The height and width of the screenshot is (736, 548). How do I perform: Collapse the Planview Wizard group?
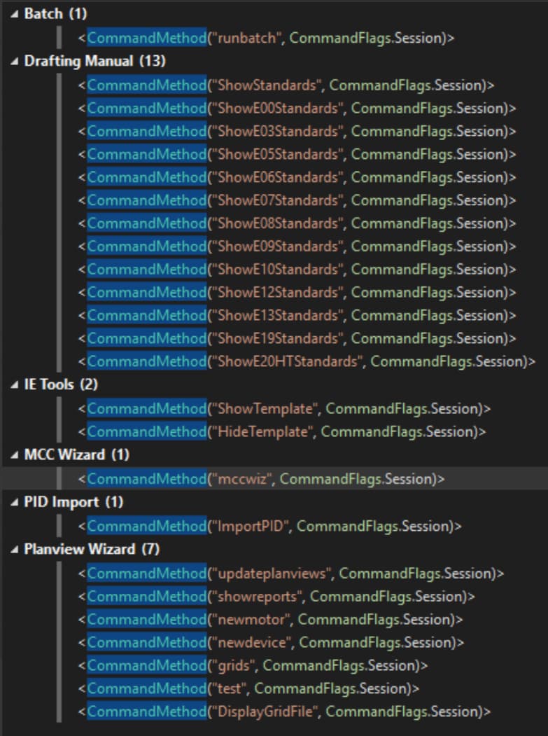pyautogui.click(x=15, y=549)
